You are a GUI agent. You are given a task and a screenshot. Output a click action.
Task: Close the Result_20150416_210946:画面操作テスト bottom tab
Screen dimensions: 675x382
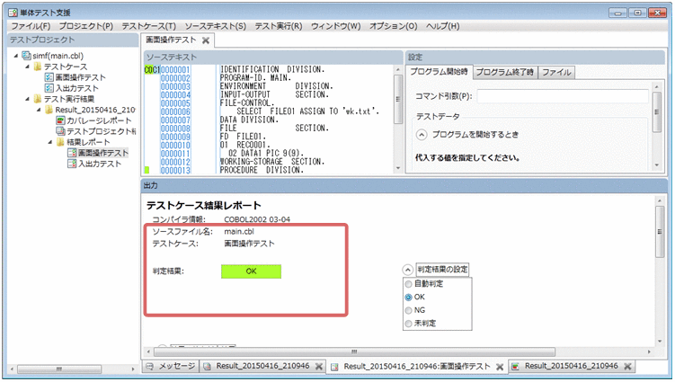500,367
